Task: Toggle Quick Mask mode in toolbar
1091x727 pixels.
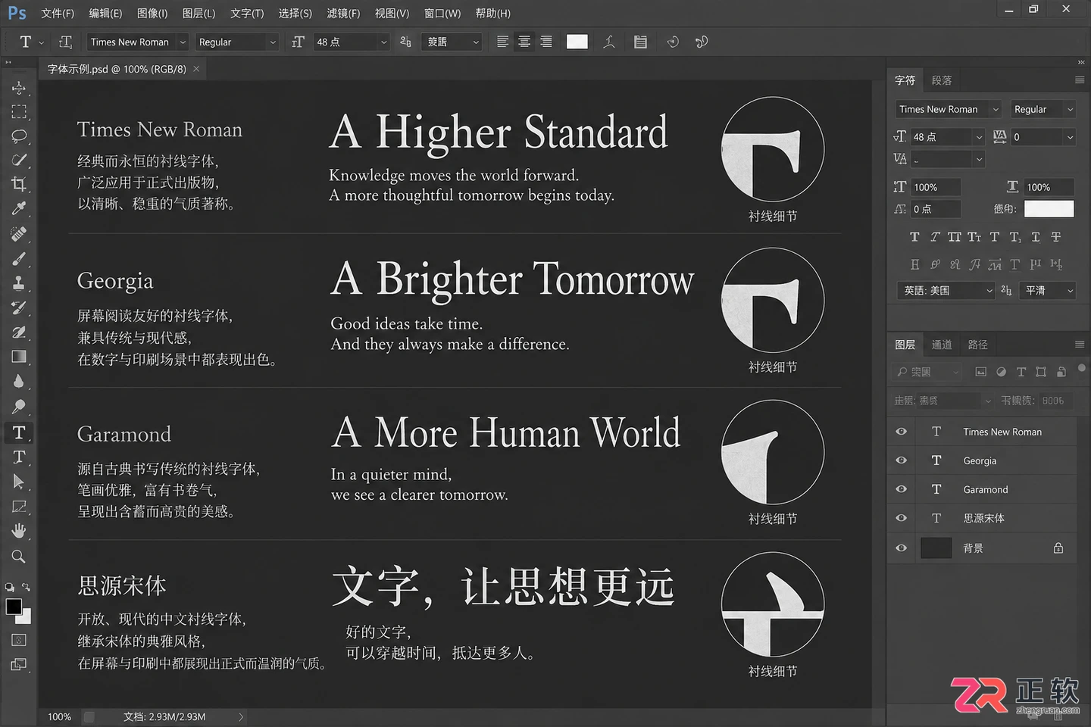Action: pyautogui.click(x=19, y=640)
